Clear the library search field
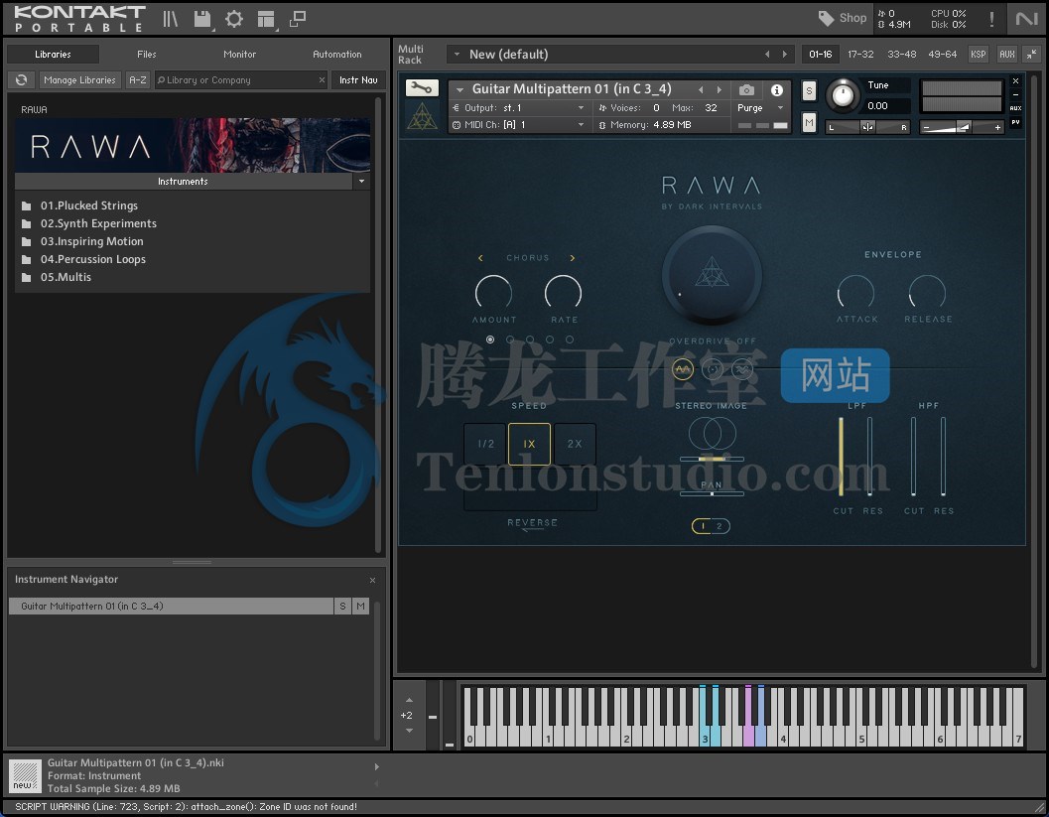 322,79
